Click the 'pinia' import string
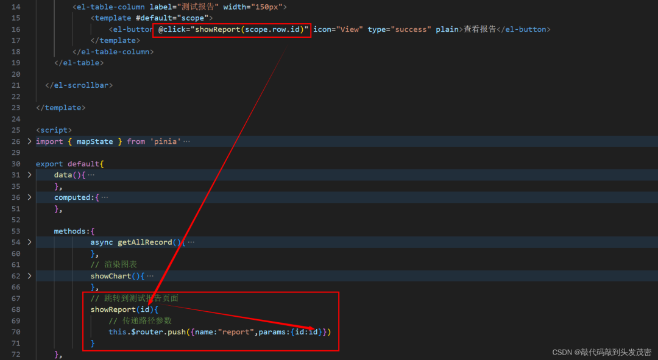Screen dimensions: 658x360 click(165, 141)
